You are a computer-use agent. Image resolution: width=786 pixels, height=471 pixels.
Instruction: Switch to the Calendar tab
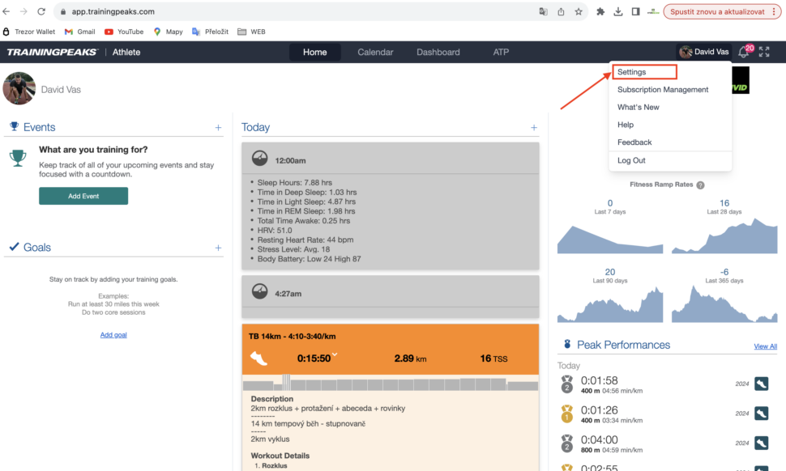pyautogui.click(x=375, y=52)
